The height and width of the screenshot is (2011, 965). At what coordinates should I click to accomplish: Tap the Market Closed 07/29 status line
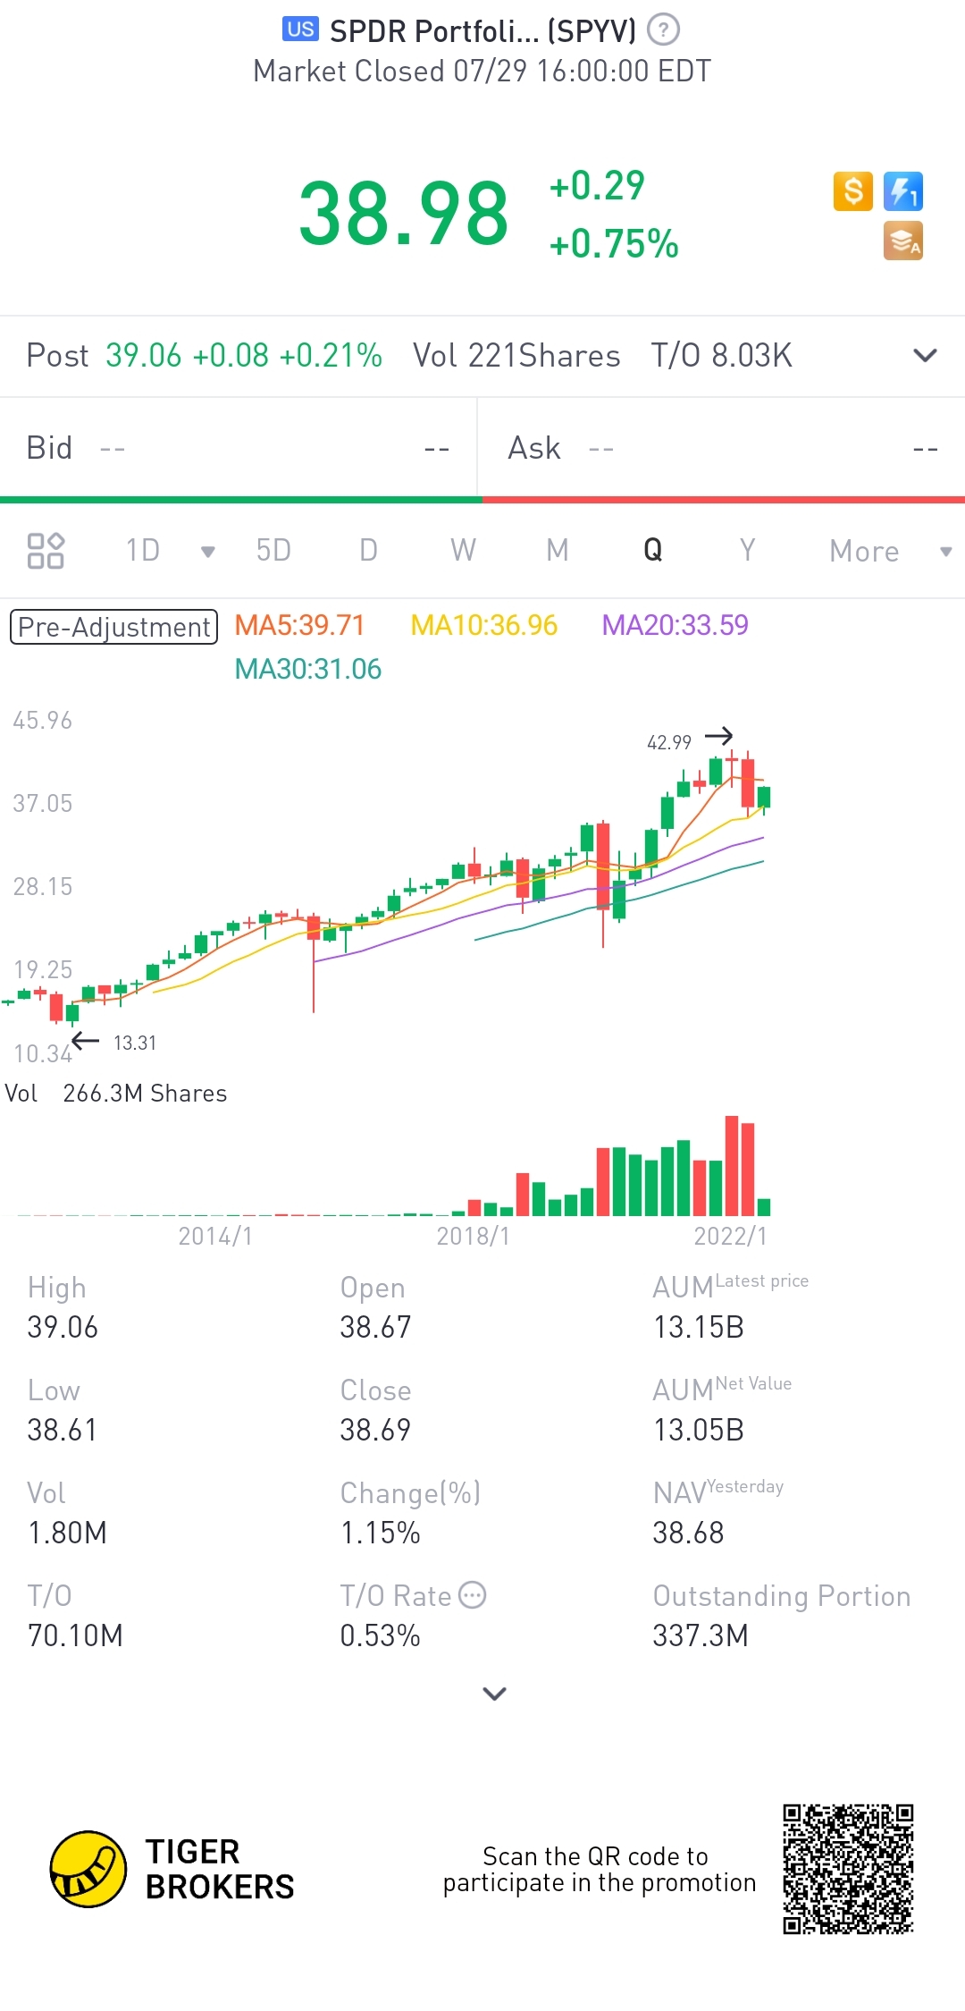pyautogui.click(x=482, y=72)
